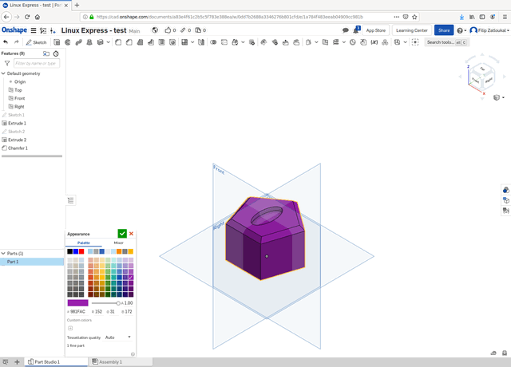
Task: Pick the orange swatch in the top row
Action: click(119, 251)
